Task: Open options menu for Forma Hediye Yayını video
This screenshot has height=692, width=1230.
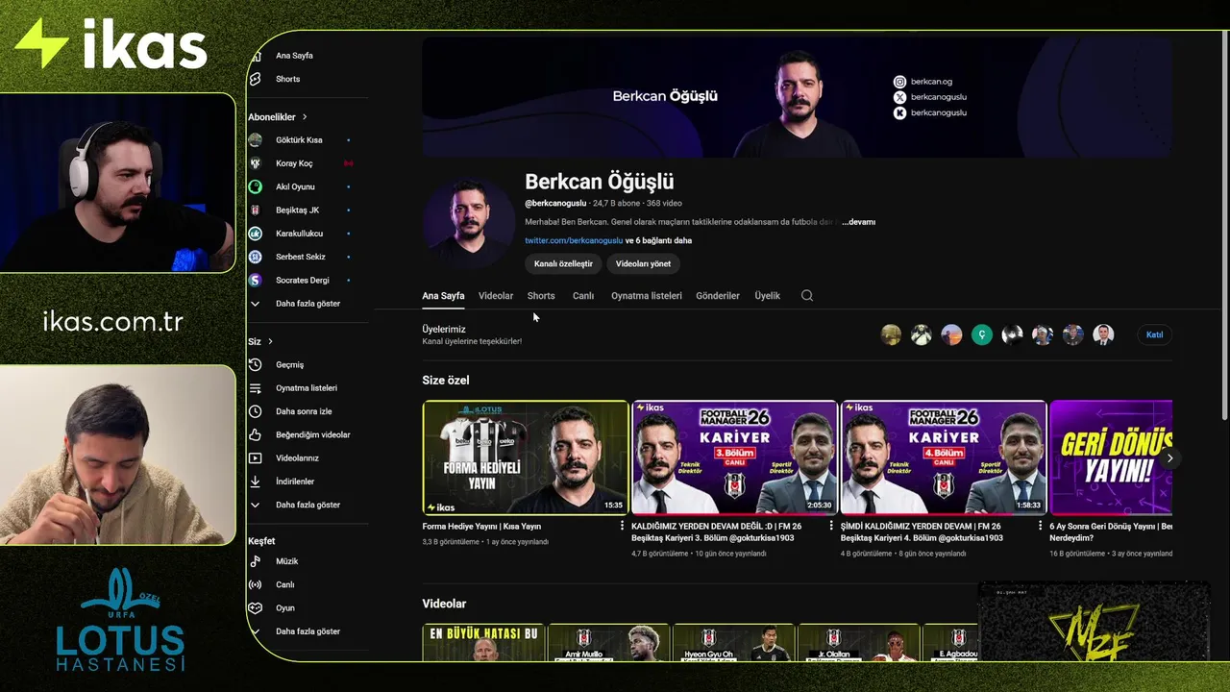Action: [622, 526]
